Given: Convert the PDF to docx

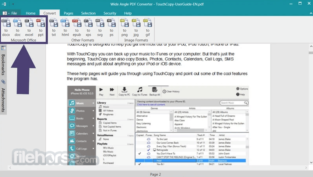Looking at the screenshot, I should (x=6, y=27).
